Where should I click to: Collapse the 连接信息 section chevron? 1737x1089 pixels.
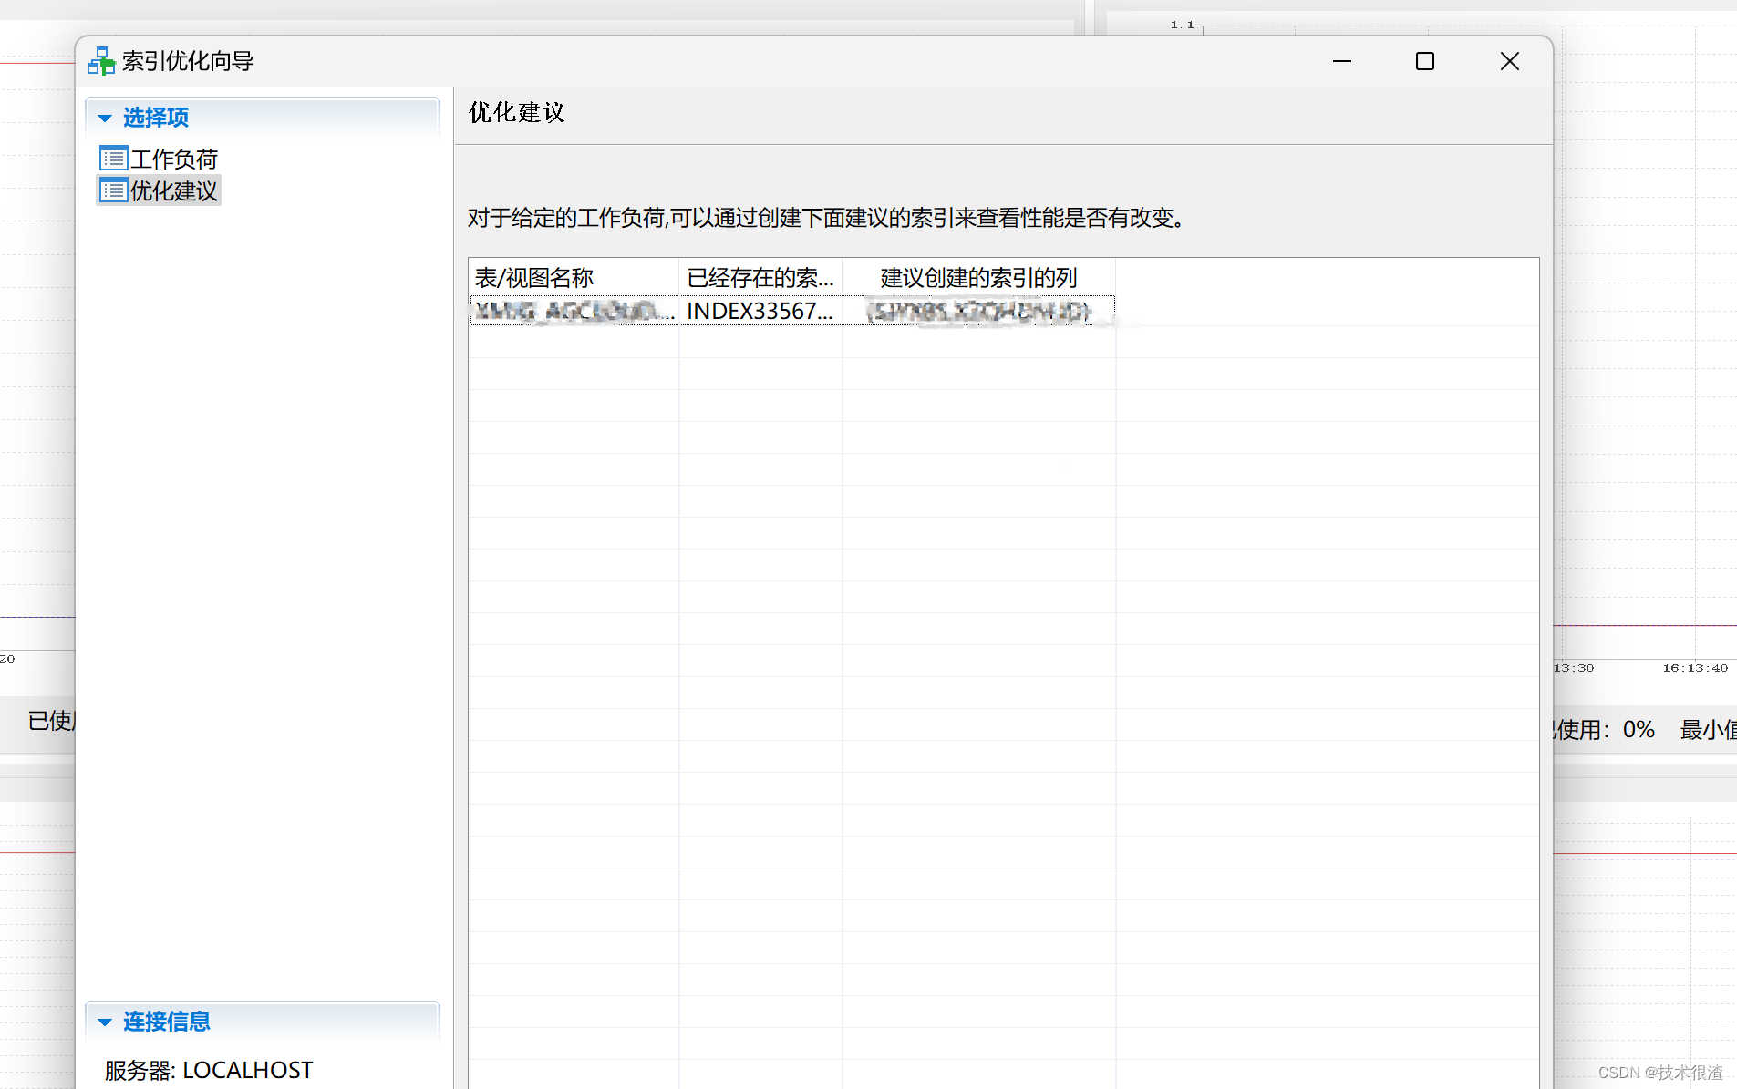pyautogui.click(x=103, y=1022)
